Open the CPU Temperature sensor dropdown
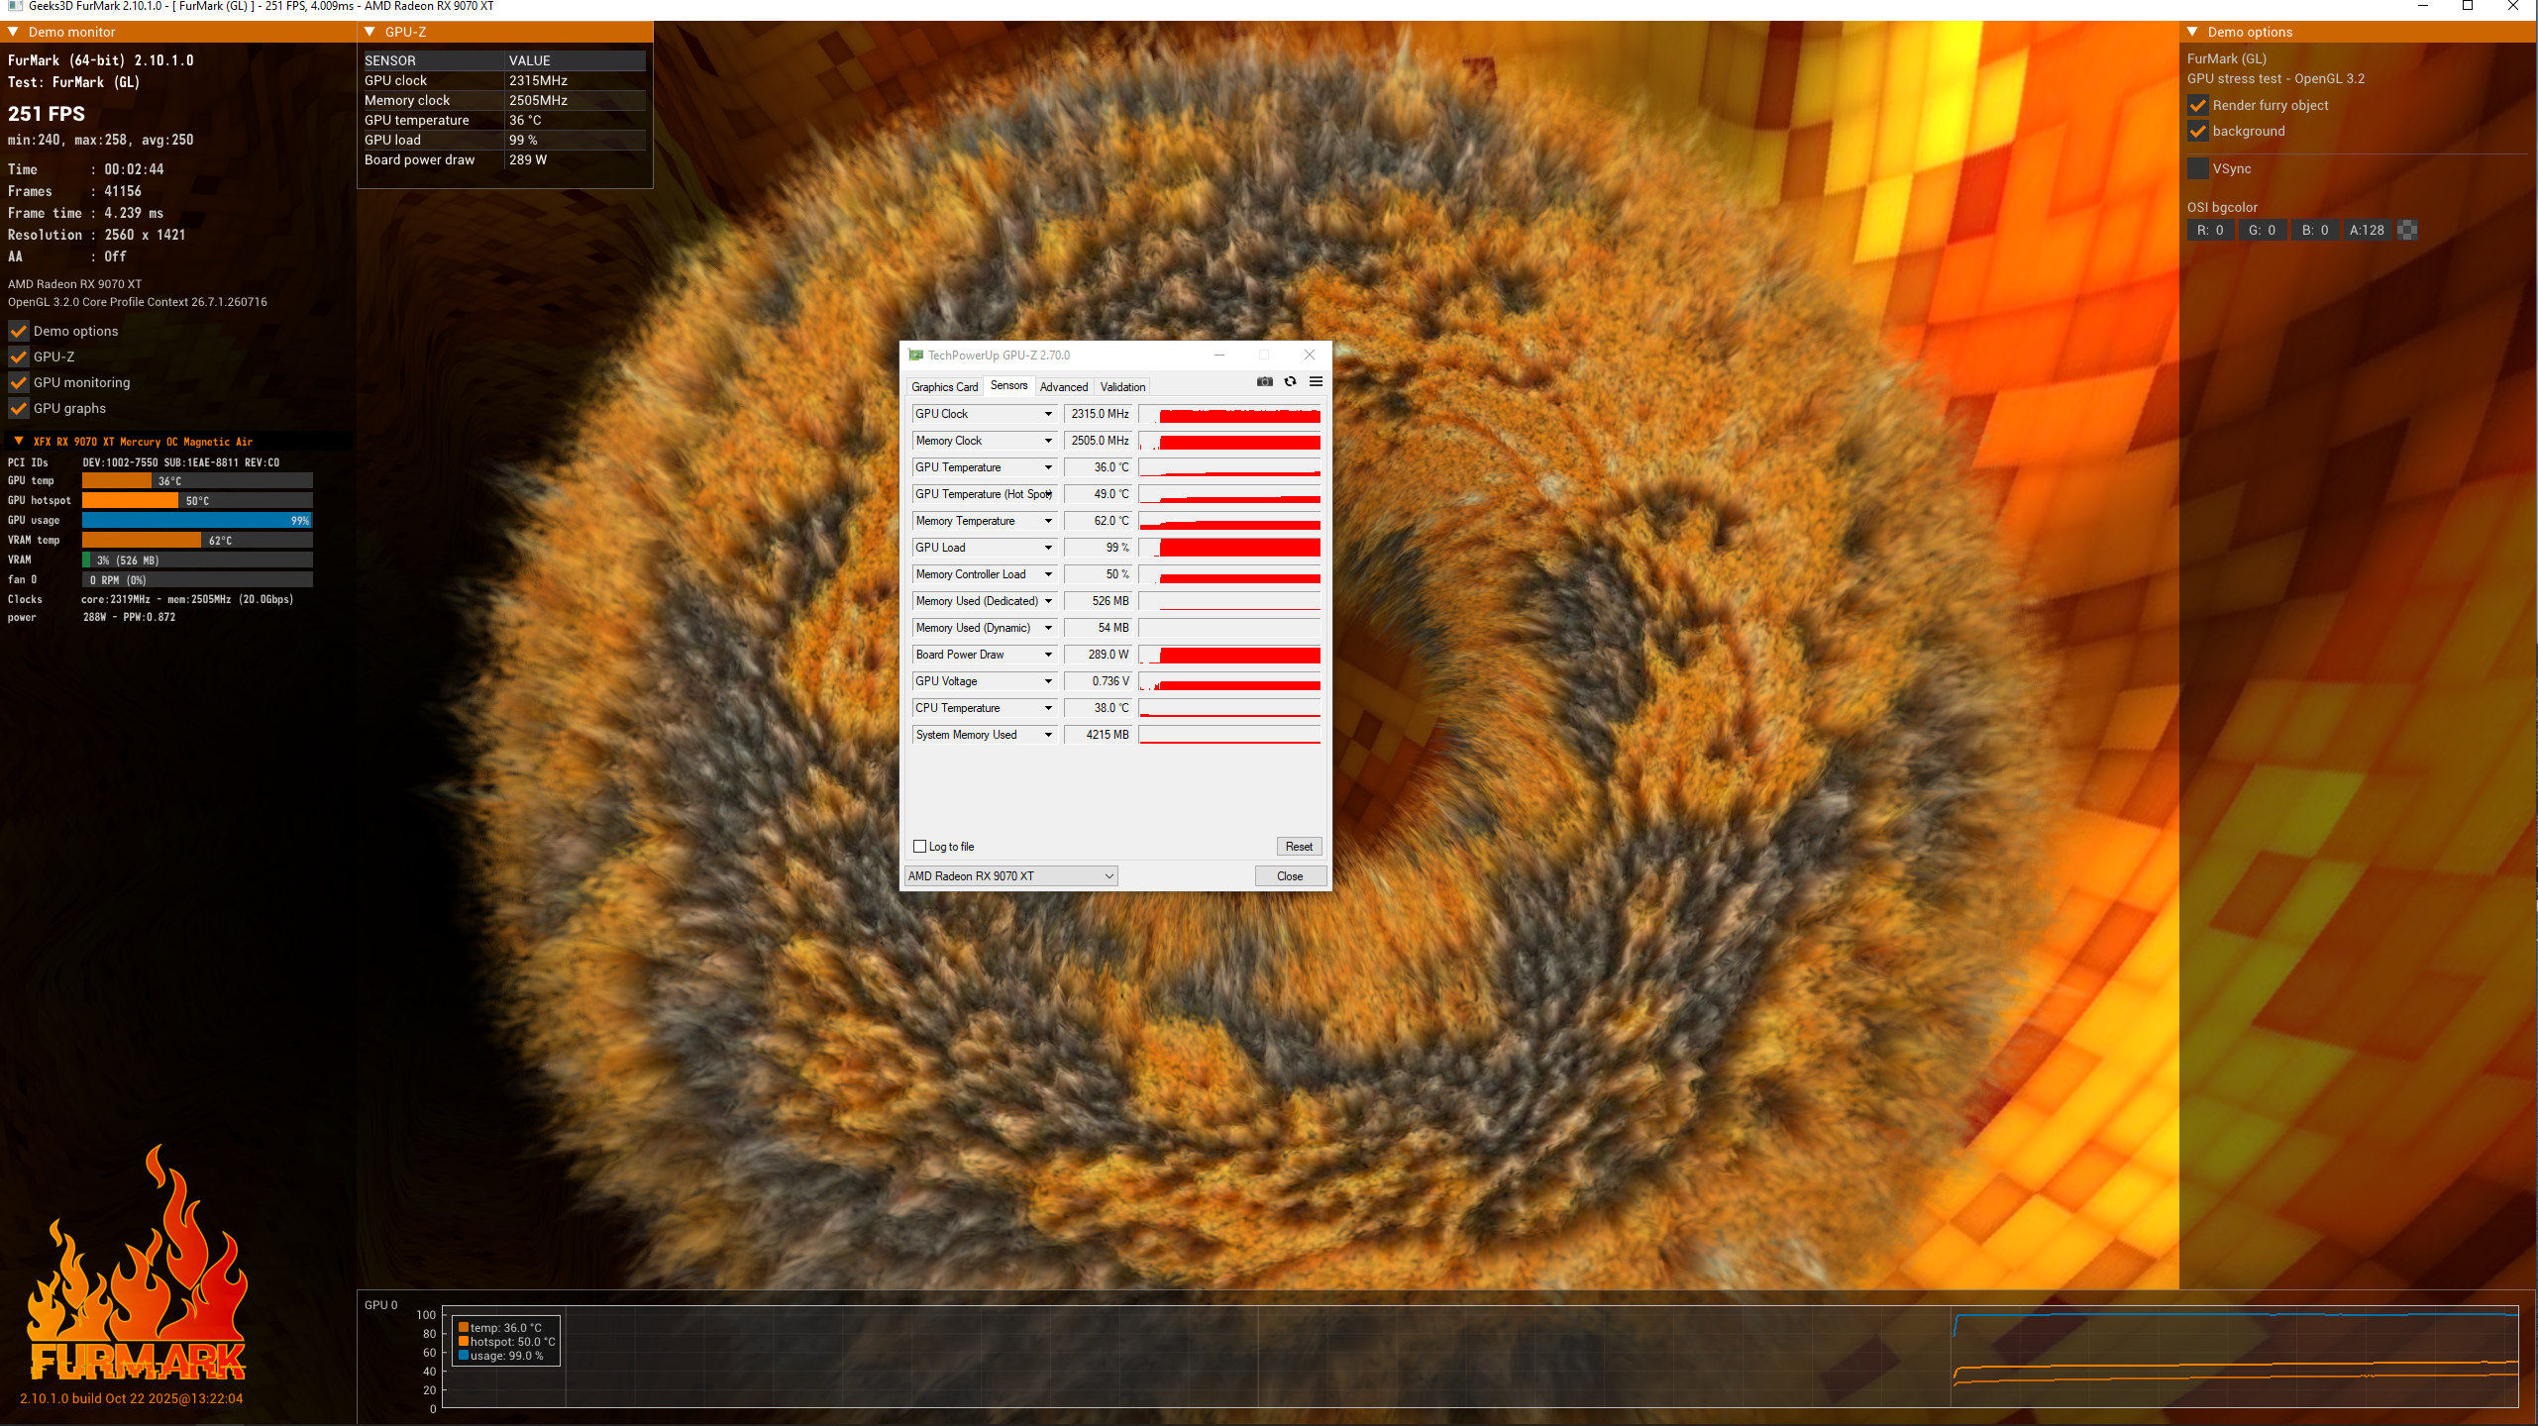 click(1048, 708)
